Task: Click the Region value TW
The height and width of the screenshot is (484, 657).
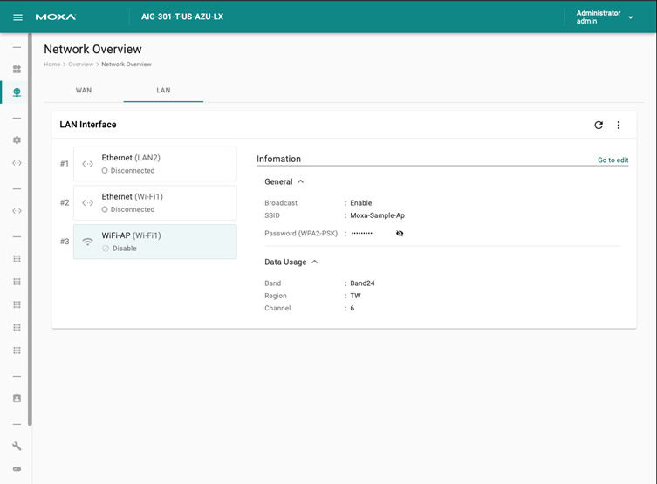Action: coord(355,296)
